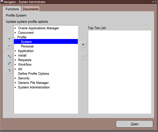
Task: Click the Navigator window icon in title bar
Action: [x=2, y=2]
